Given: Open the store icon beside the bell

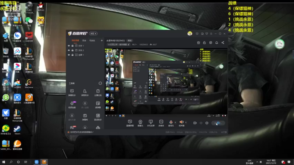Looking at the screenshot, I should point(211,43).
